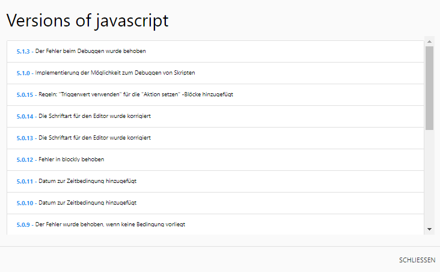Image resolution: width=440 pixels, height=272 pixels.
Task: Click scrollbar up arrow
Action: coord(429,42)
